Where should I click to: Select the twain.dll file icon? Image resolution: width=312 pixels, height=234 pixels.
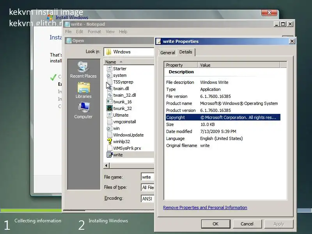(x=110, y=89)
